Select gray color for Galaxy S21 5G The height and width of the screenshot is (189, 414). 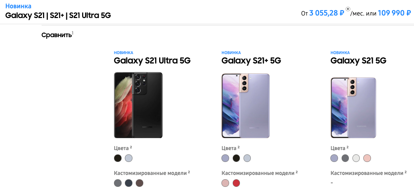[x=345, y=158]
